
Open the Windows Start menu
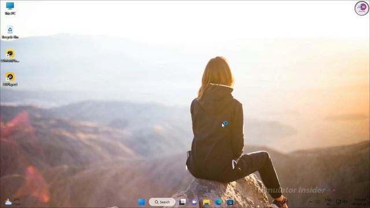(142, 202)
